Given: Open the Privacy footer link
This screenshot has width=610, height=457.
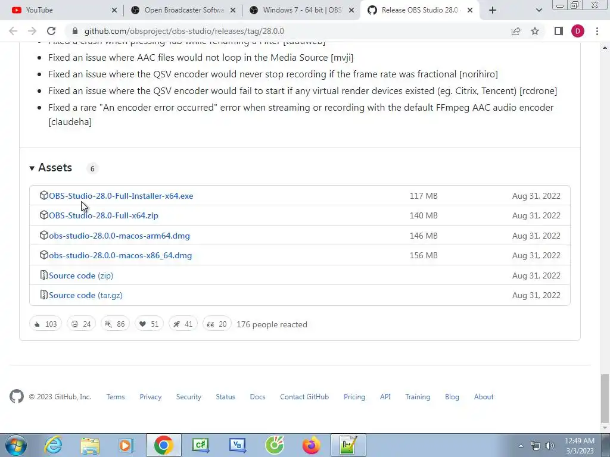Looking at the screenshot, I should pyautogui.click(x=151, y=397).
